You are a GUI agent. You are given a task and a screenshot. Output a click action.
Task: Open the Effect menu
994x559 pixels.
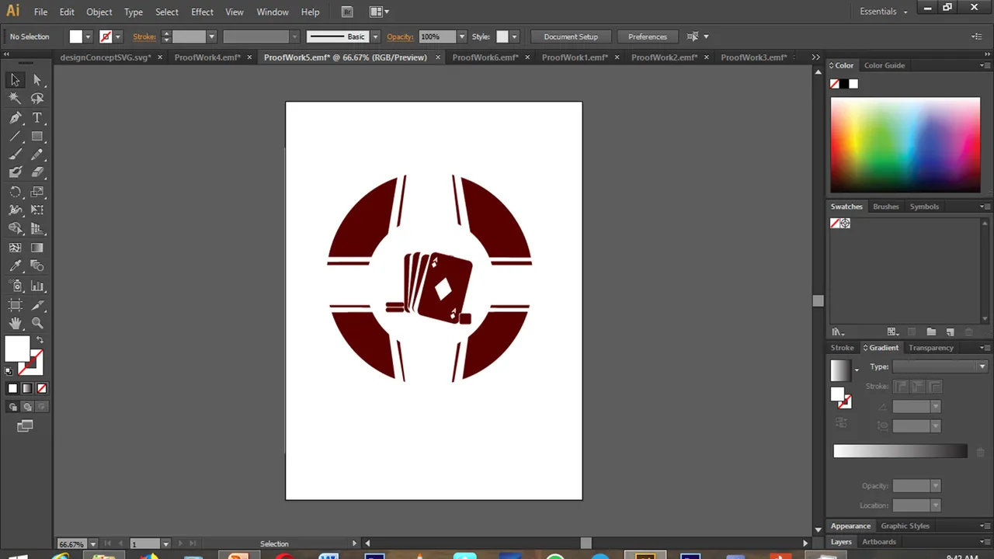click(x=202, y=12)
